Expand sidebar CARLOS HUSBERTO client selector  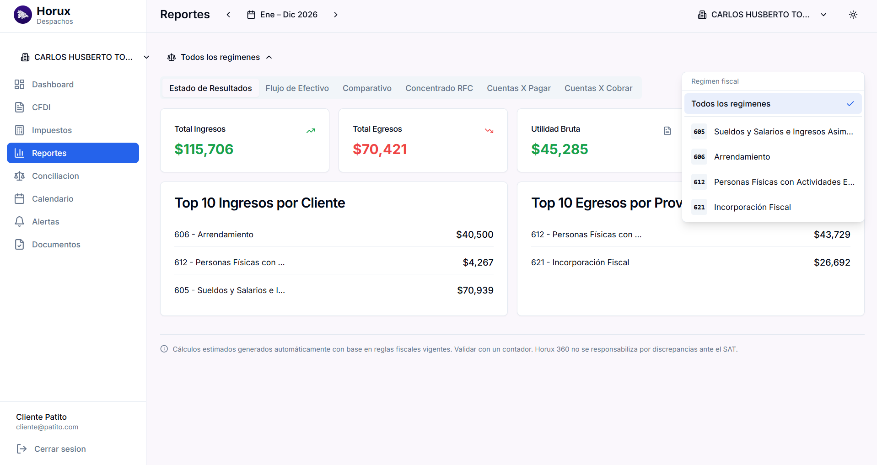point(85,57)
